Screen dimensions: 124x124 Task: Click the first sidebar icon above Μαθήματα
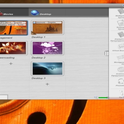coord(121,11)
